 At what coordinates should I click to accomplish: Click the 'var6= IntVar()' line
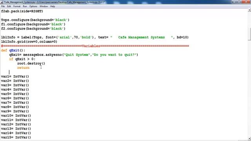point(15,98)
